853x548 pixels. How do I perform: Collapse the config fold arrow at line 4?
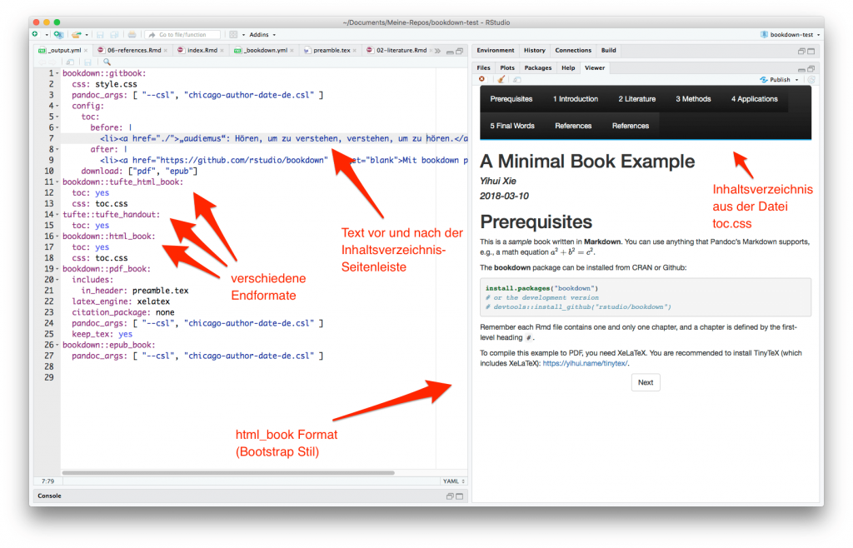(57, 106)
